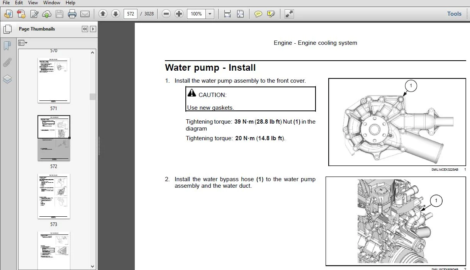Click the 'Page Thumbnails' panel title

pos(37,29)
